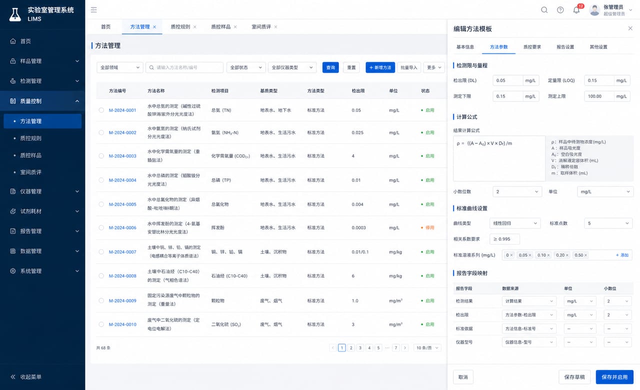
Task: Switch to the 报告设置 tab
Action: coord(565,47)
